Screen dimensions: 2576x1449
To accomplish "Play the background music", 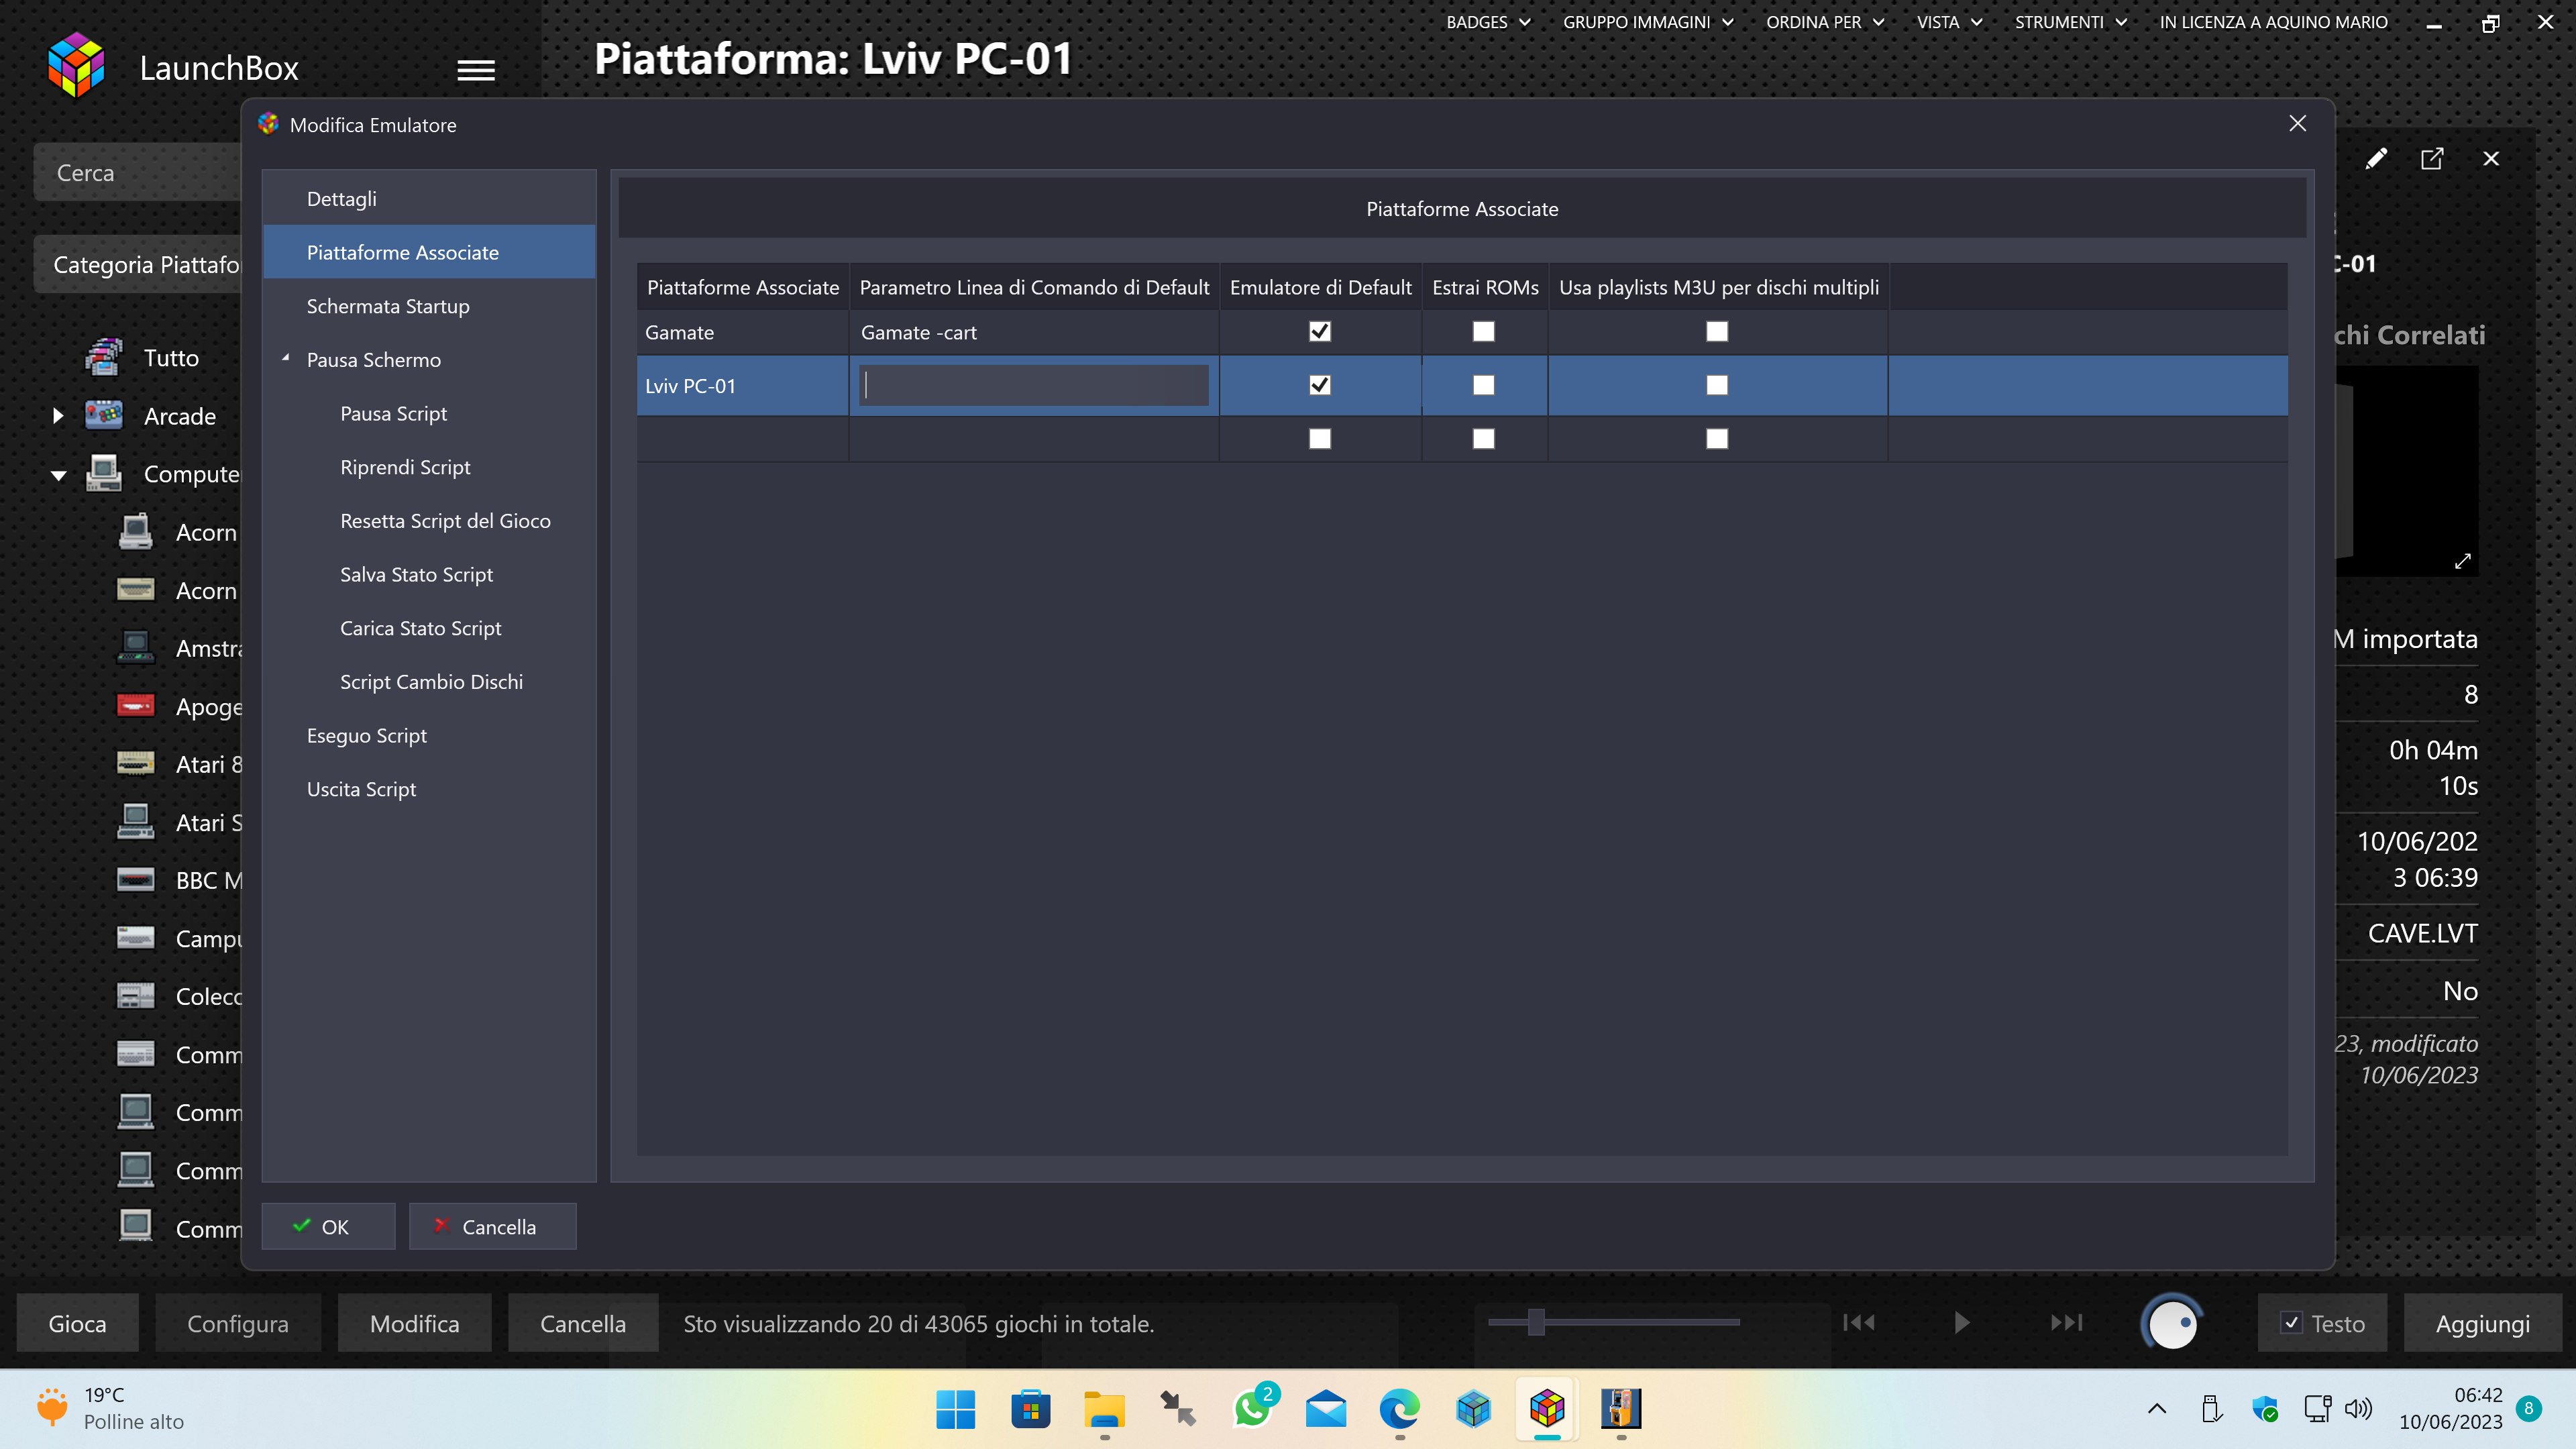I will tap(1962, 1322).
